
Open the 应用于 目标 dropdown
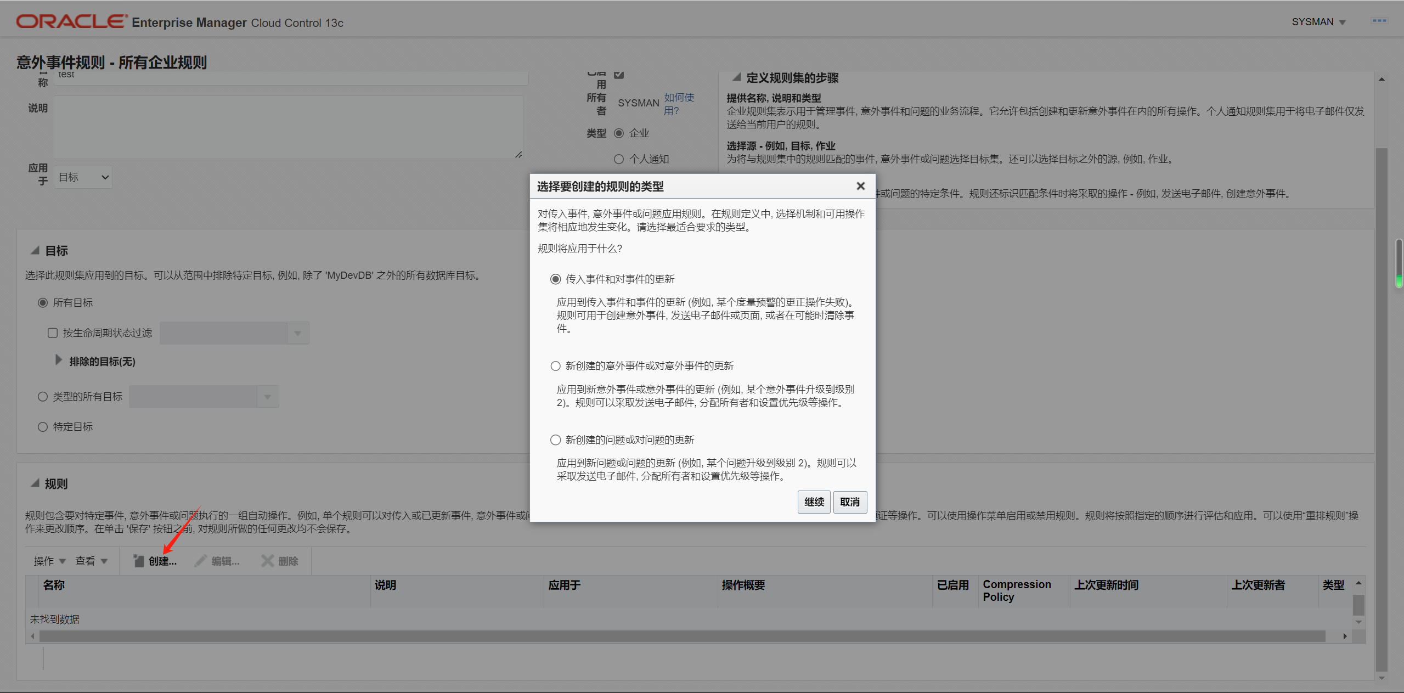tap(83, 177)
